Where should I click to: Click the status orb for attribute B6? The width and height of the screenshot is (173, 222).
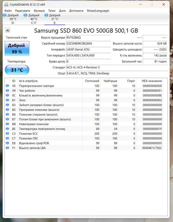[7, 115]
